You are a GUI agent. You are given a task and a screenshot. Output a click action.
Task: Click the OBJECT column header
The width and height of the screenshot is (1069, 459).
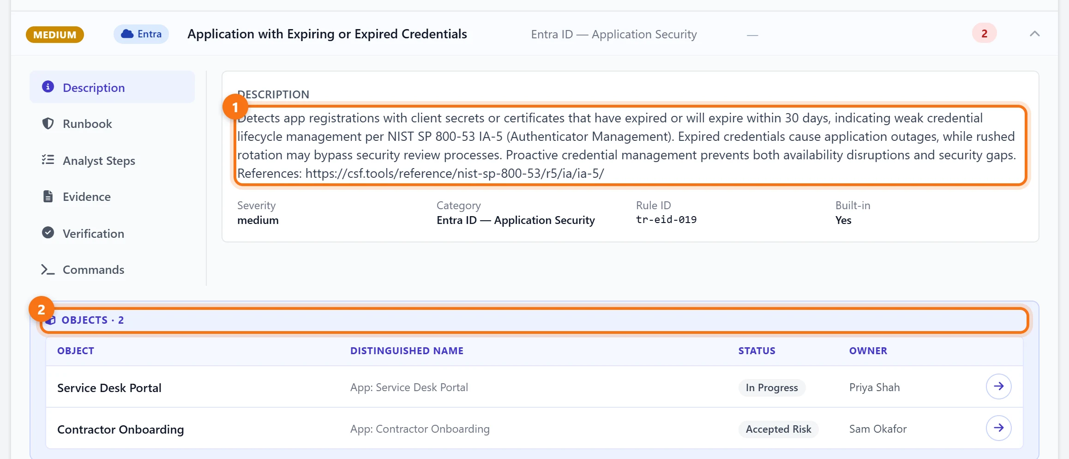(76, 350)
